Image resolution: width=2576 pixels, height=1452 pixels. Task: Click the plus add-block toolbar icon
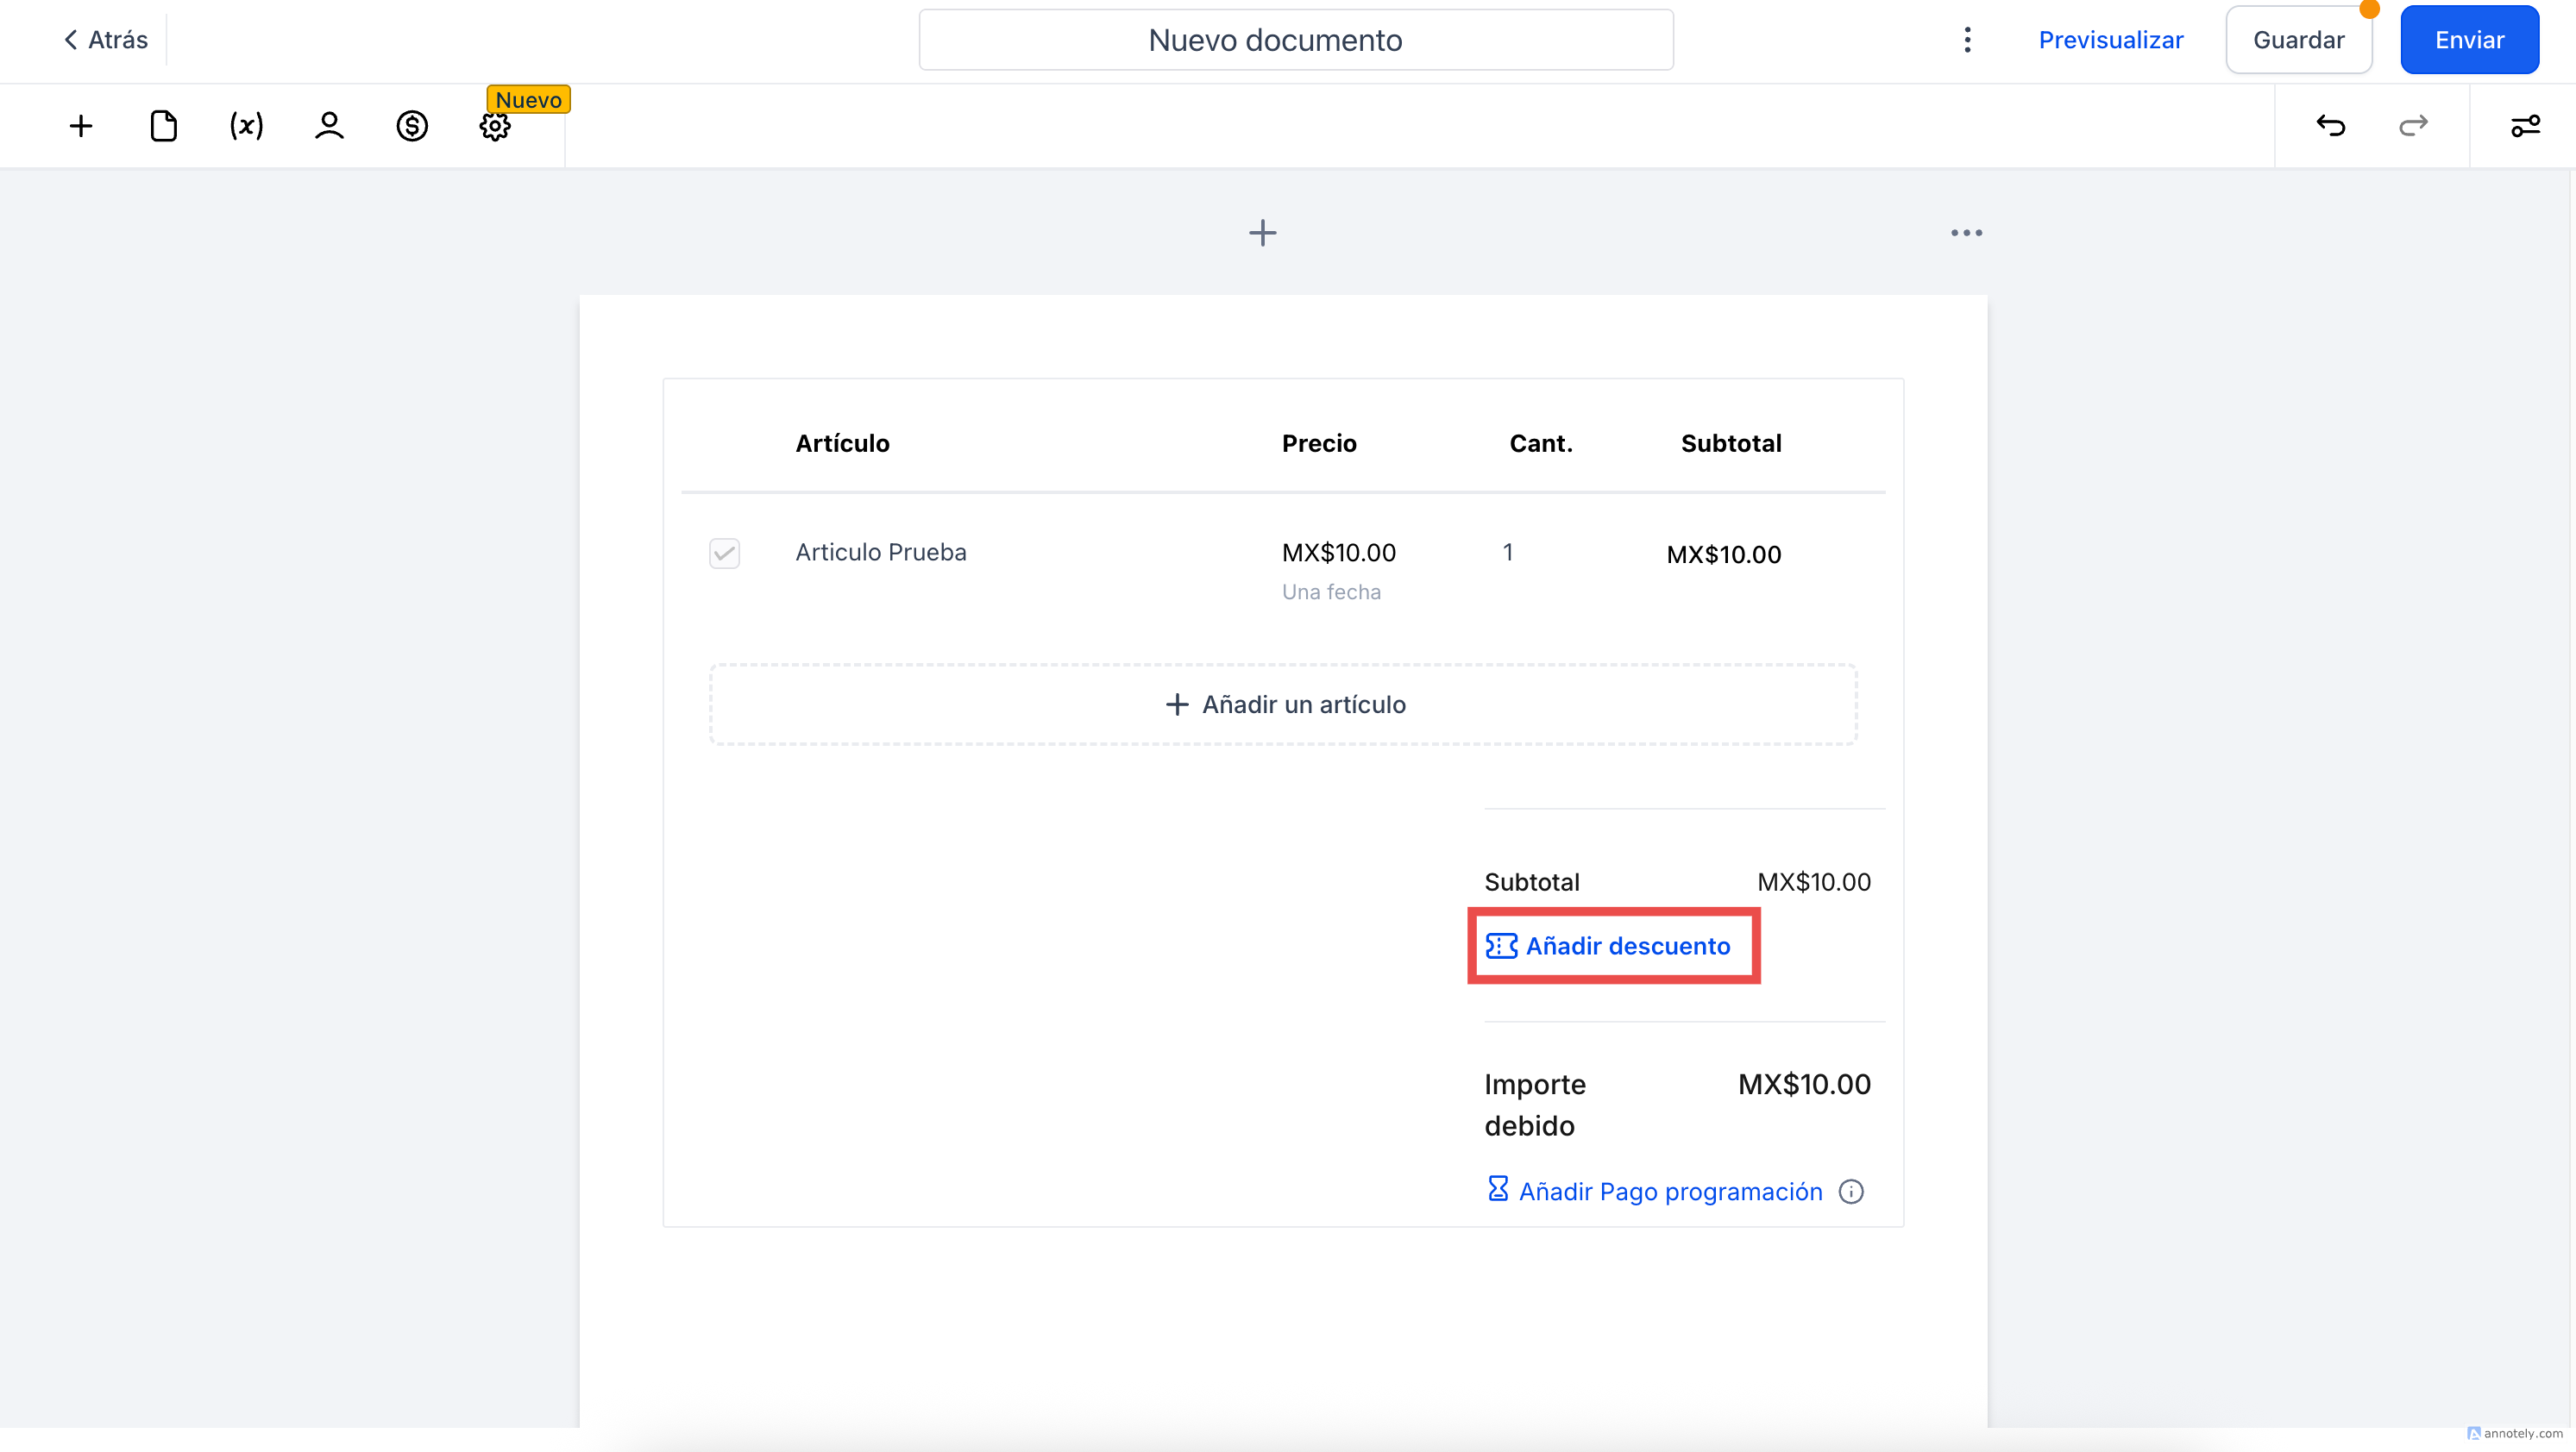(81, 126)
